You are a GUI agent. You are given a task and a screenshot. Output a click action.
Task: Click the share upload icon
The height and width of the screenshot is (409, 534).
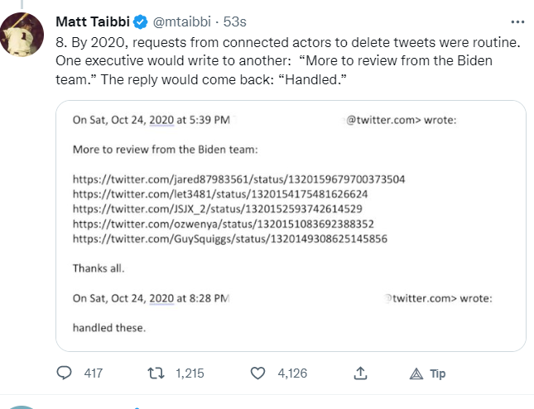(360, 373)
